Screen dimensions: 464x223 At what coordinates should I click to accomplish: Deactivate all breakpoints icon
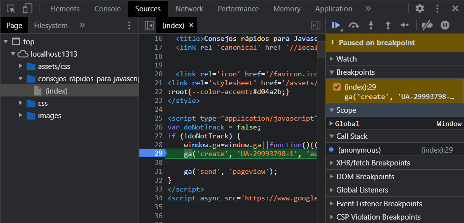(x=427, y=26)
